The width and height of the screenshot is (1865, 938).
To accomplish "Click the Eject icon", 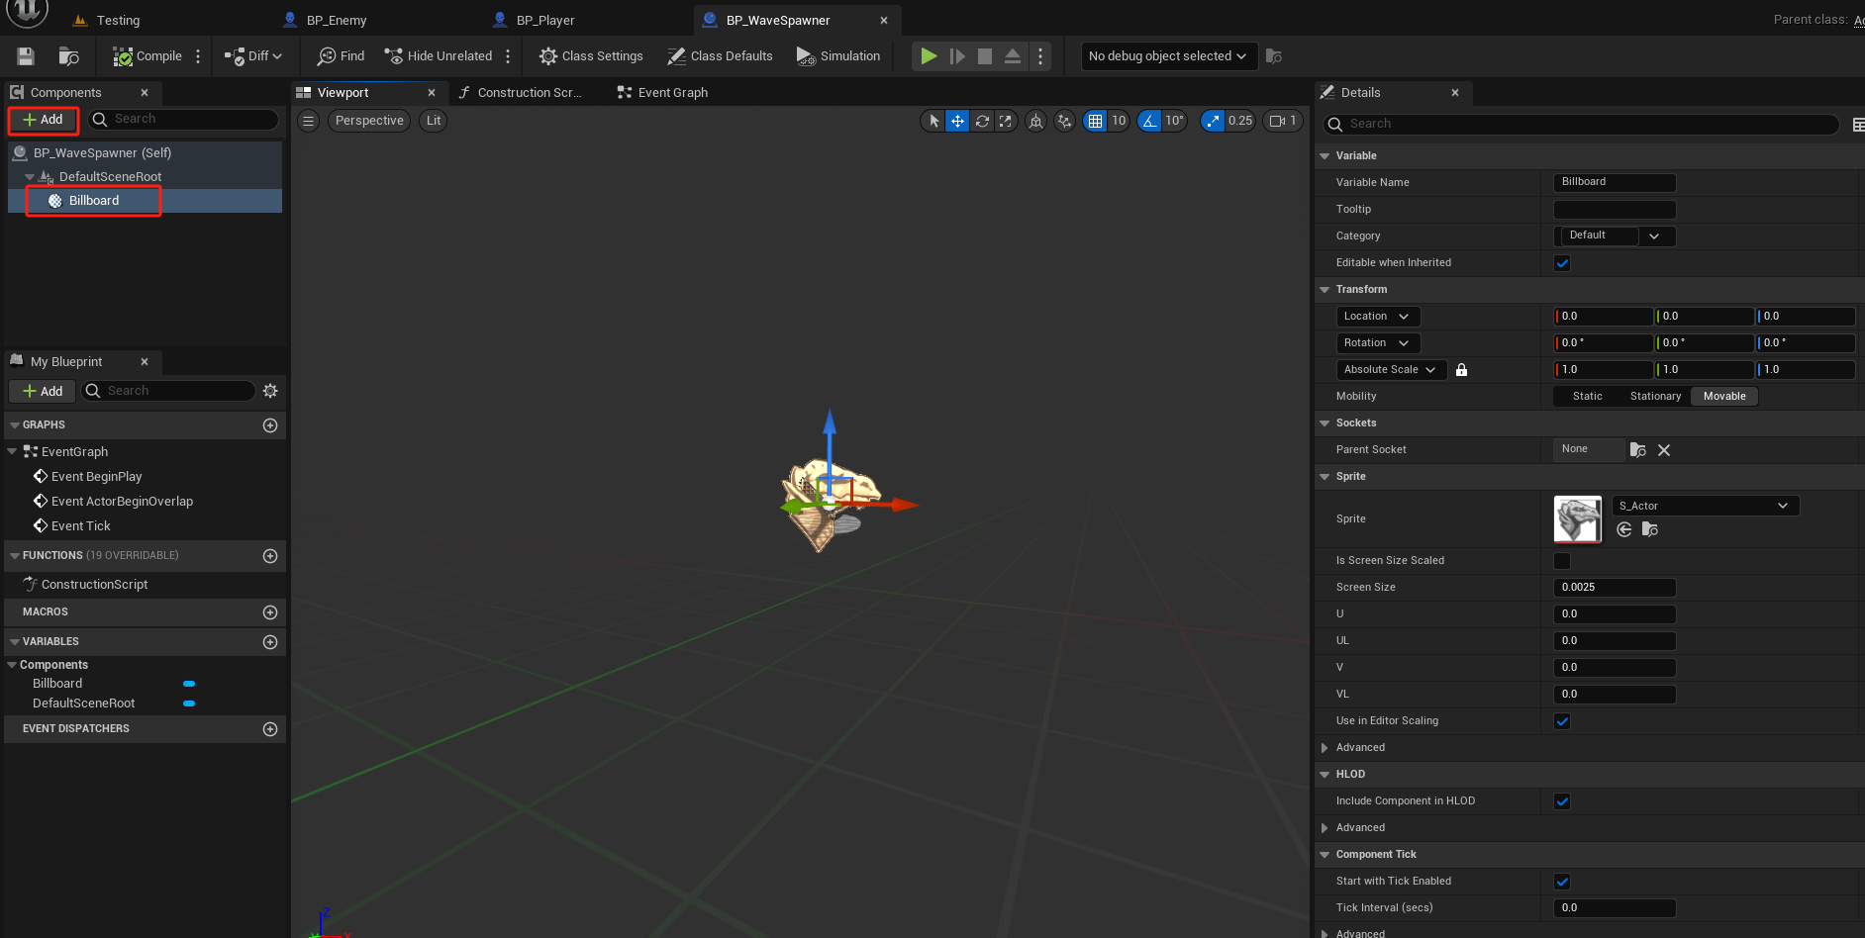I will coord(1013,56).
